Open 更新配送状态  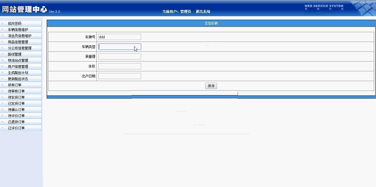coord(18,79)
